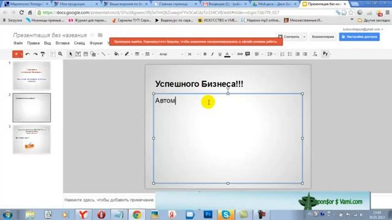The image size is (392, 220).
Task: Open Photoshop from the taskbar
Action: click(x=208, y=215)
